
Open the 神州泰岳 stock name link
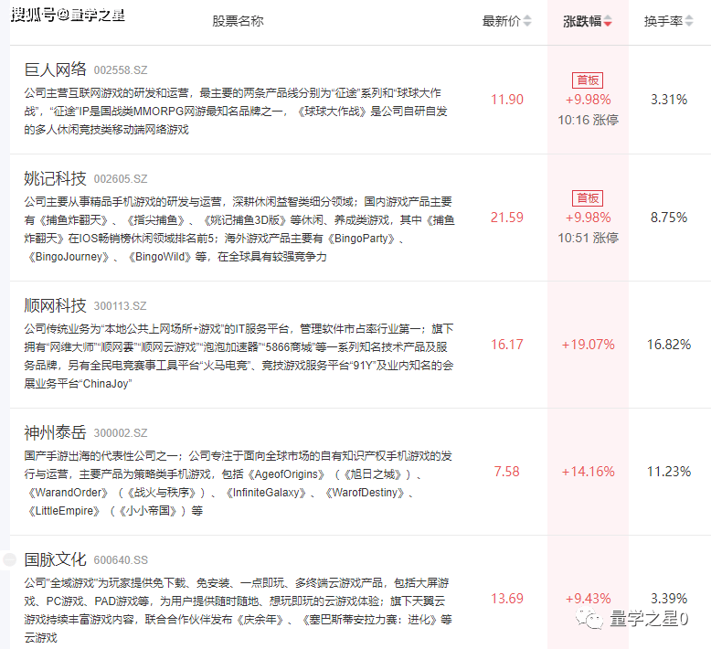pyautogui.click(x=55, y=432)
